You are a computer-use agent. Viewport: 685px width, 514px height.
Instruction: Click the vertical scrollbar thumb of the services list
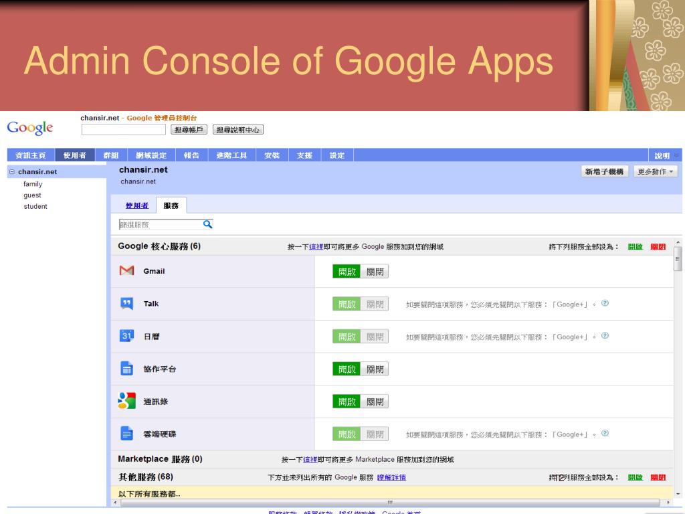pos(678,259)
